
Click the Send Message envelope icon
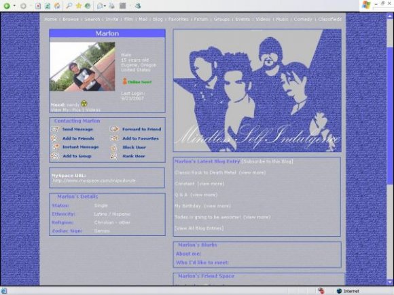pyautogui.click(x=55, y=129)
